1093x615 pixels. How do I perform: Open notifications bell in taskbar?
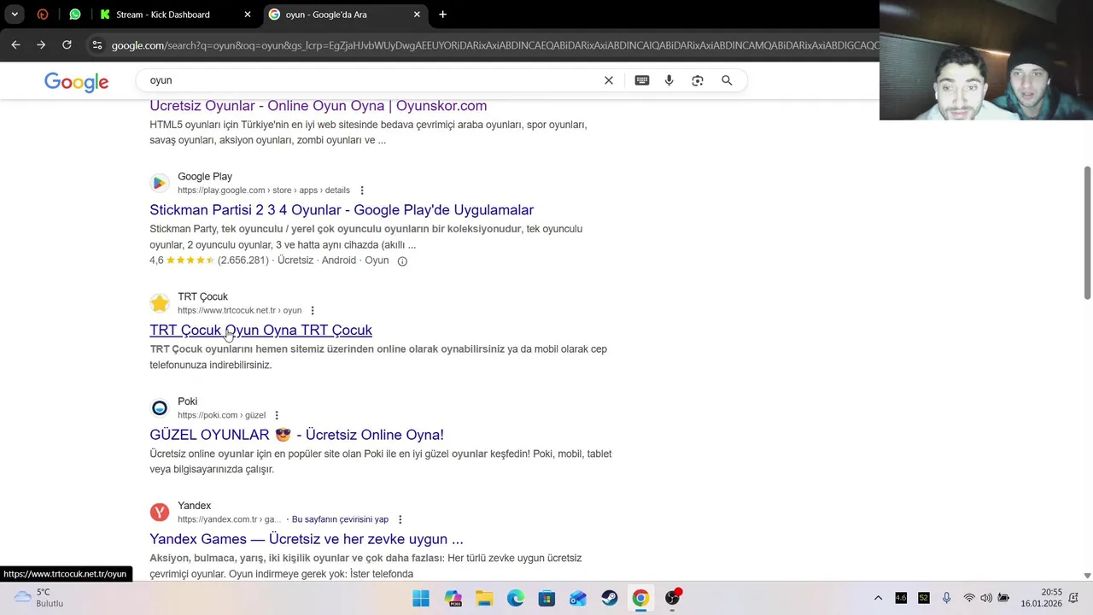point(1073,599)
